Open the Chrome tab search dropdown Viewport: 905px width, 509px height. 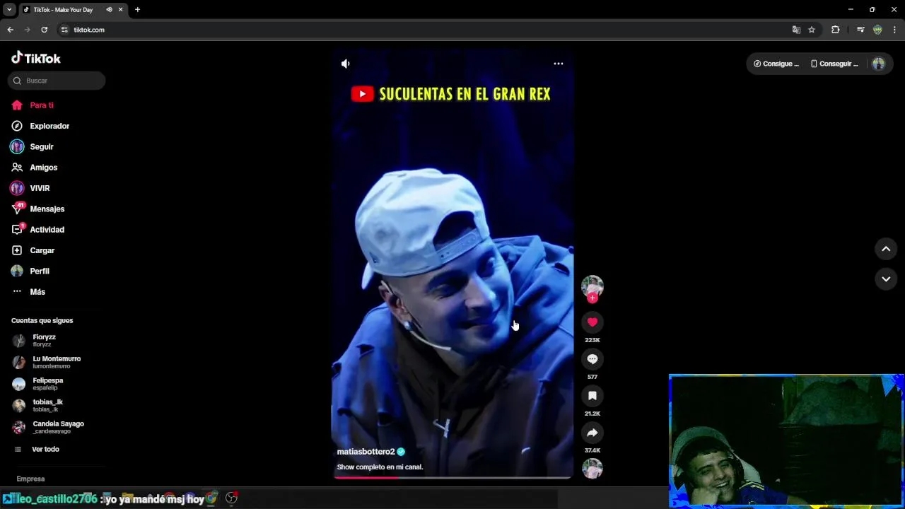(9, 10)
